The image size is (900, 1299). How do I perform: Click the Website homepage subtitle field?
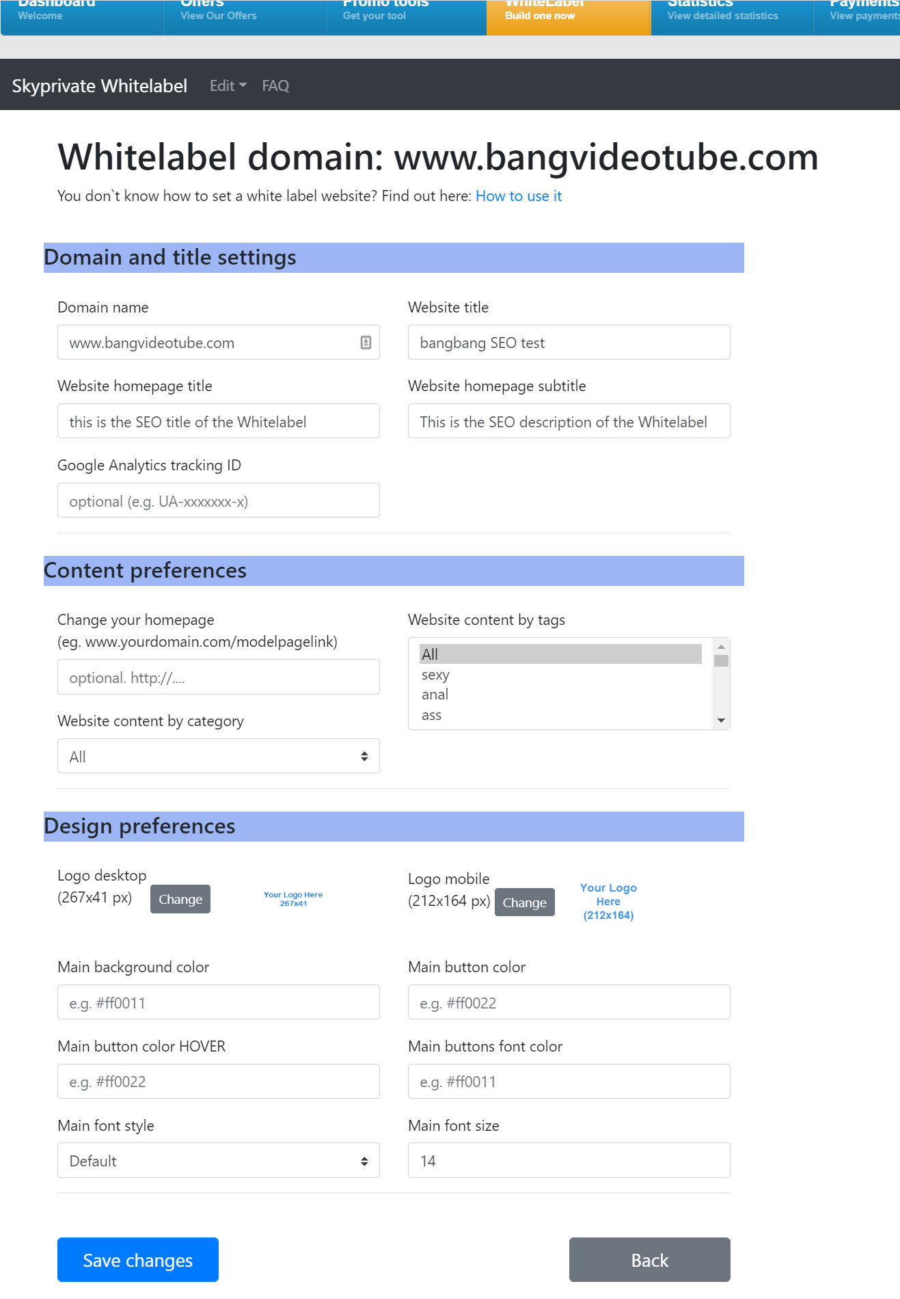(x=569, y=421)
